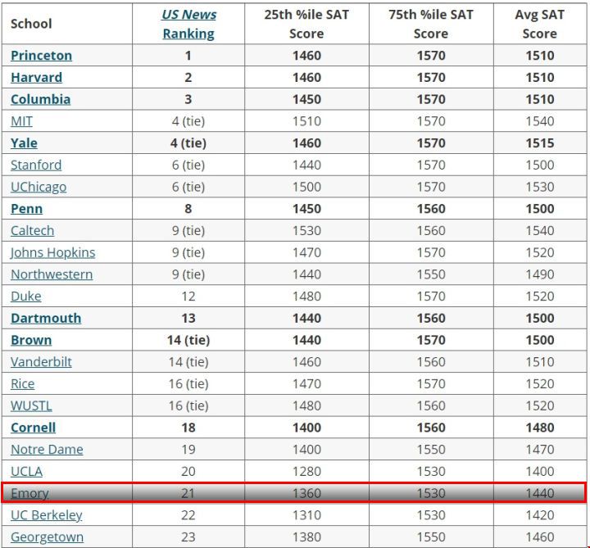Open the UChicago link
The width and height of the screenshot is (590, 548).
coord(39,187)
